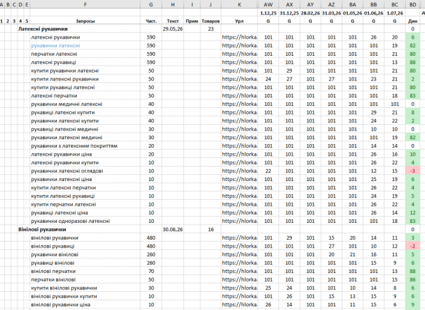This screenshot has height=310, width=425.
Task: Select column H header
Action: point(173,5)
